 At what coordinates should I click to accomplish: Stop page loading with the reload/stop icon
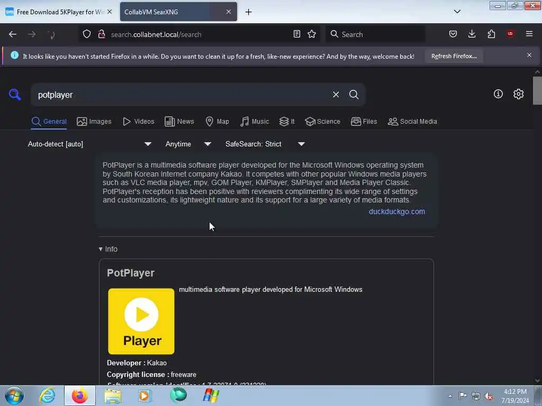tap(51, 34)
